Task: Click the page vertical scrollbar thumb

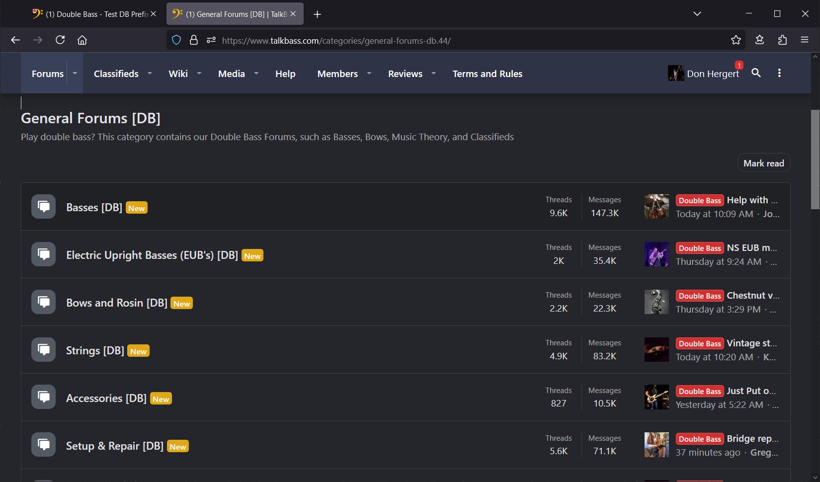Action: pyautogui.click(x=815, y=159)
